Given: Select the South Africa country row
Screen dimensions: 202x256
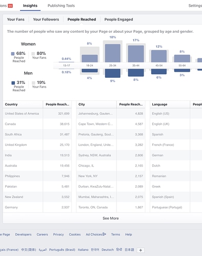Looking at the screenshot, I should point(37,134).
